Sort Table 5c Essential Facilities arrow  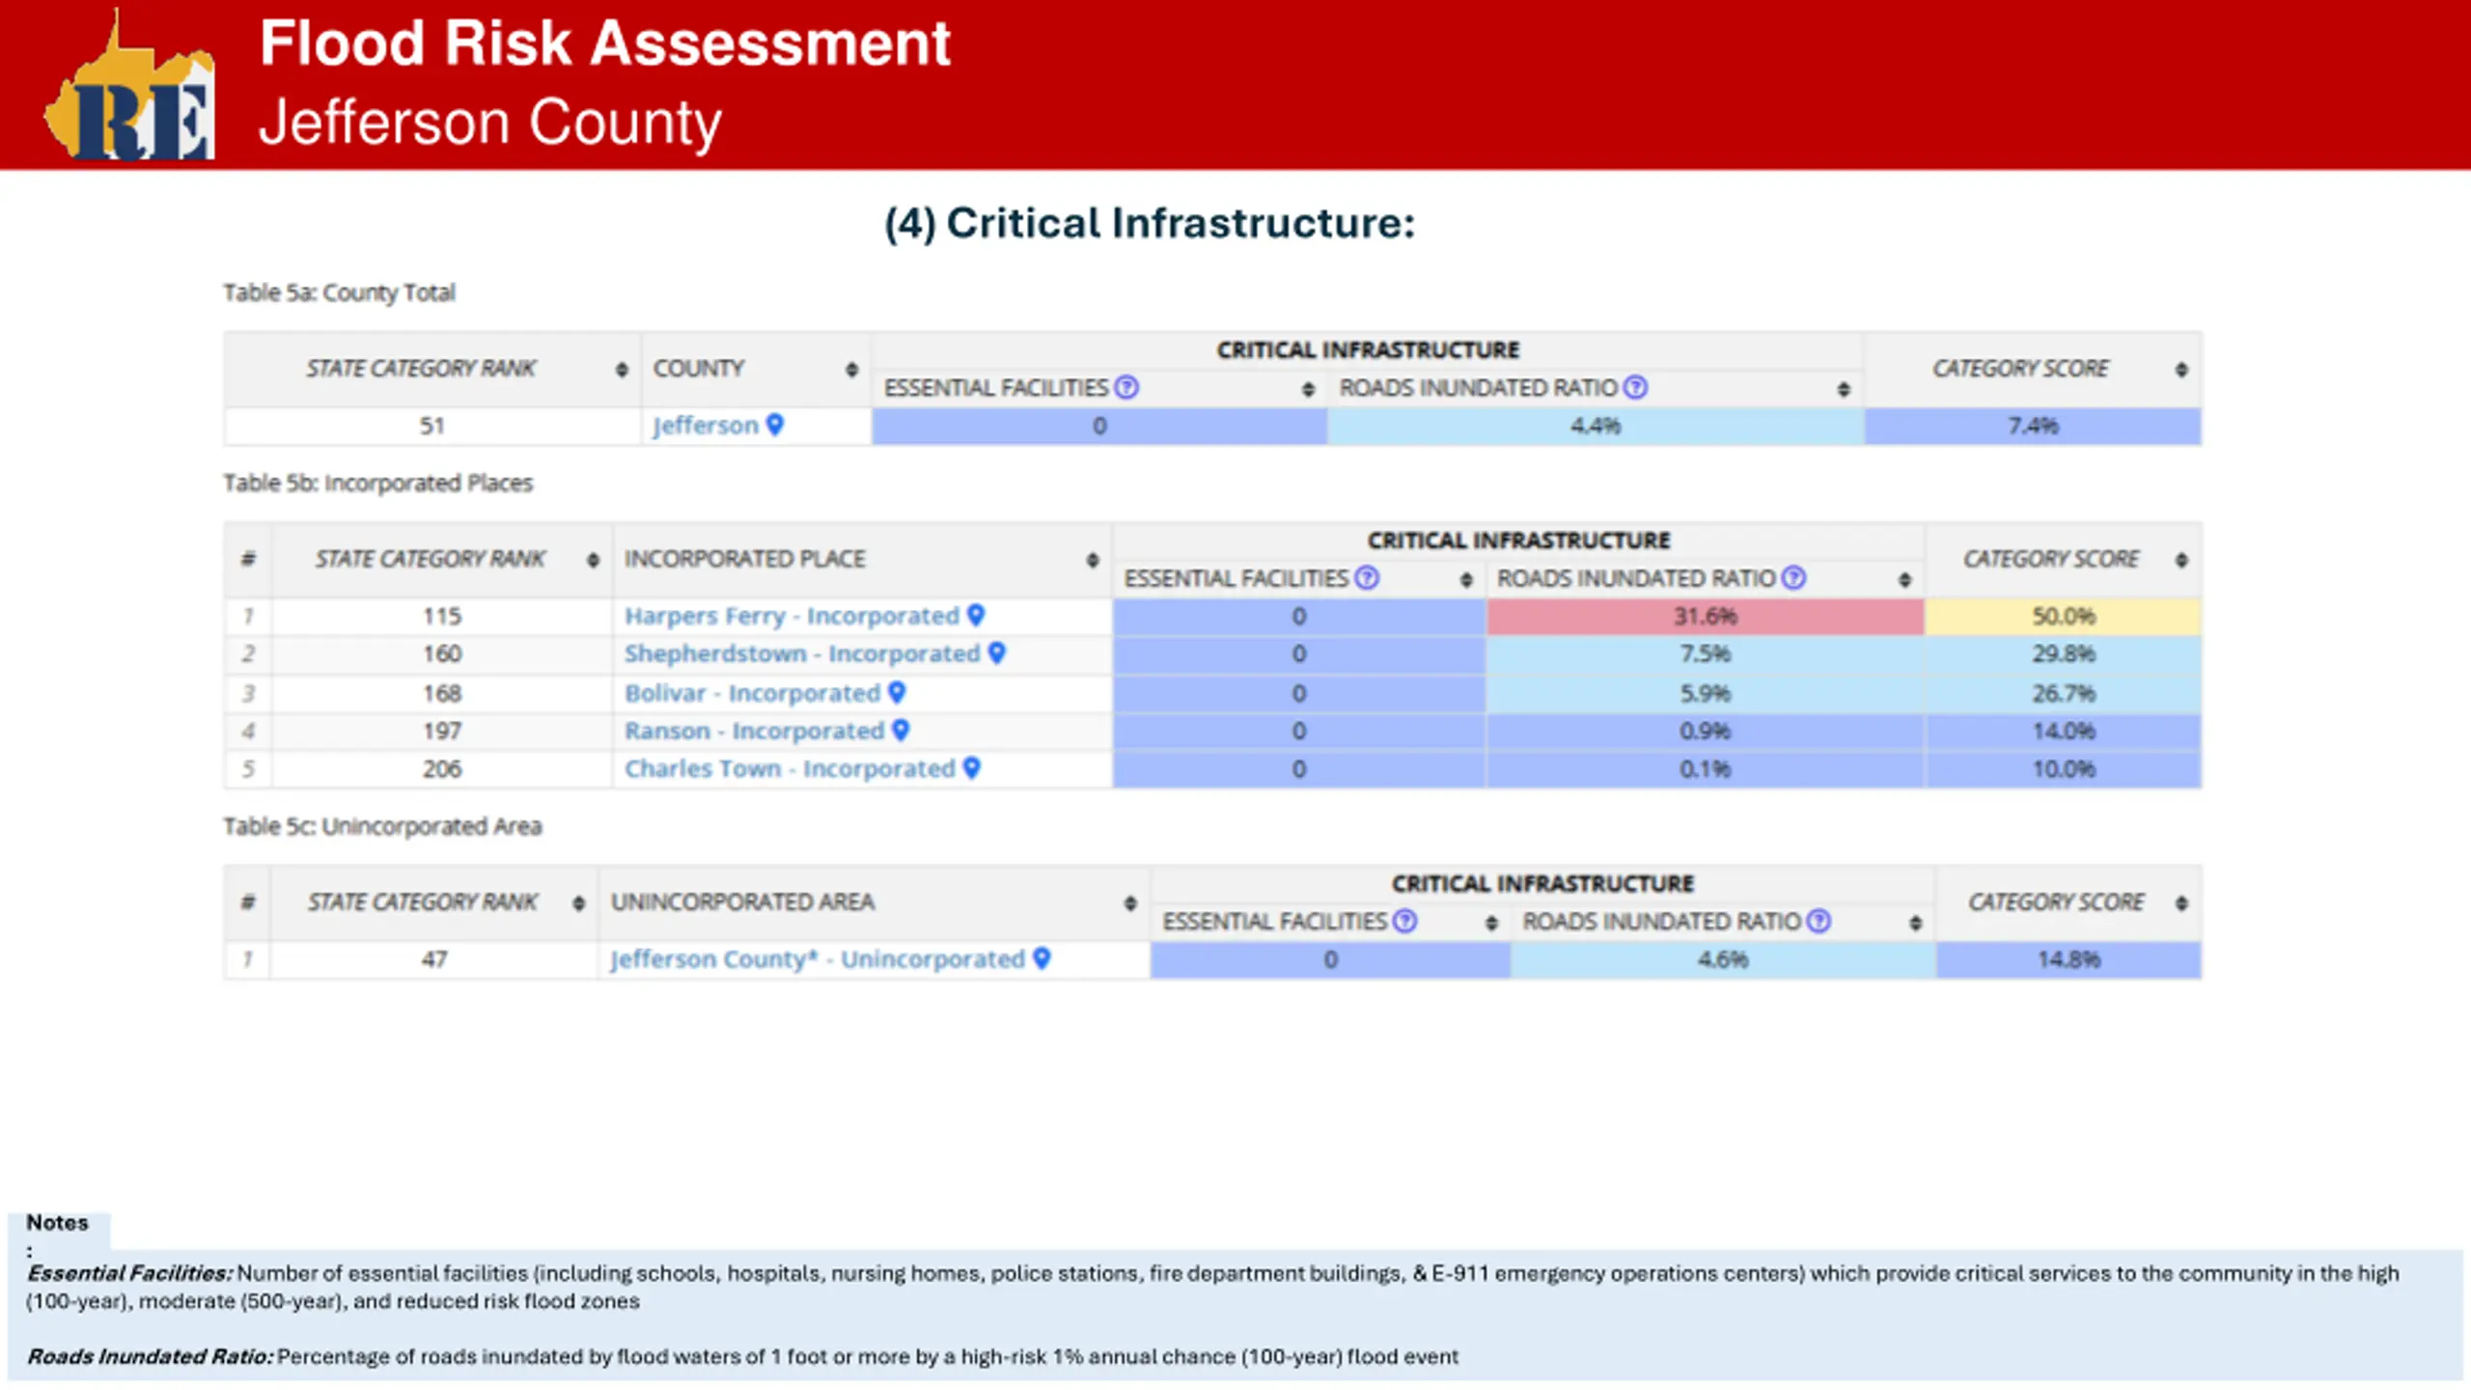pyautogui.click(x=1491, y=923)
